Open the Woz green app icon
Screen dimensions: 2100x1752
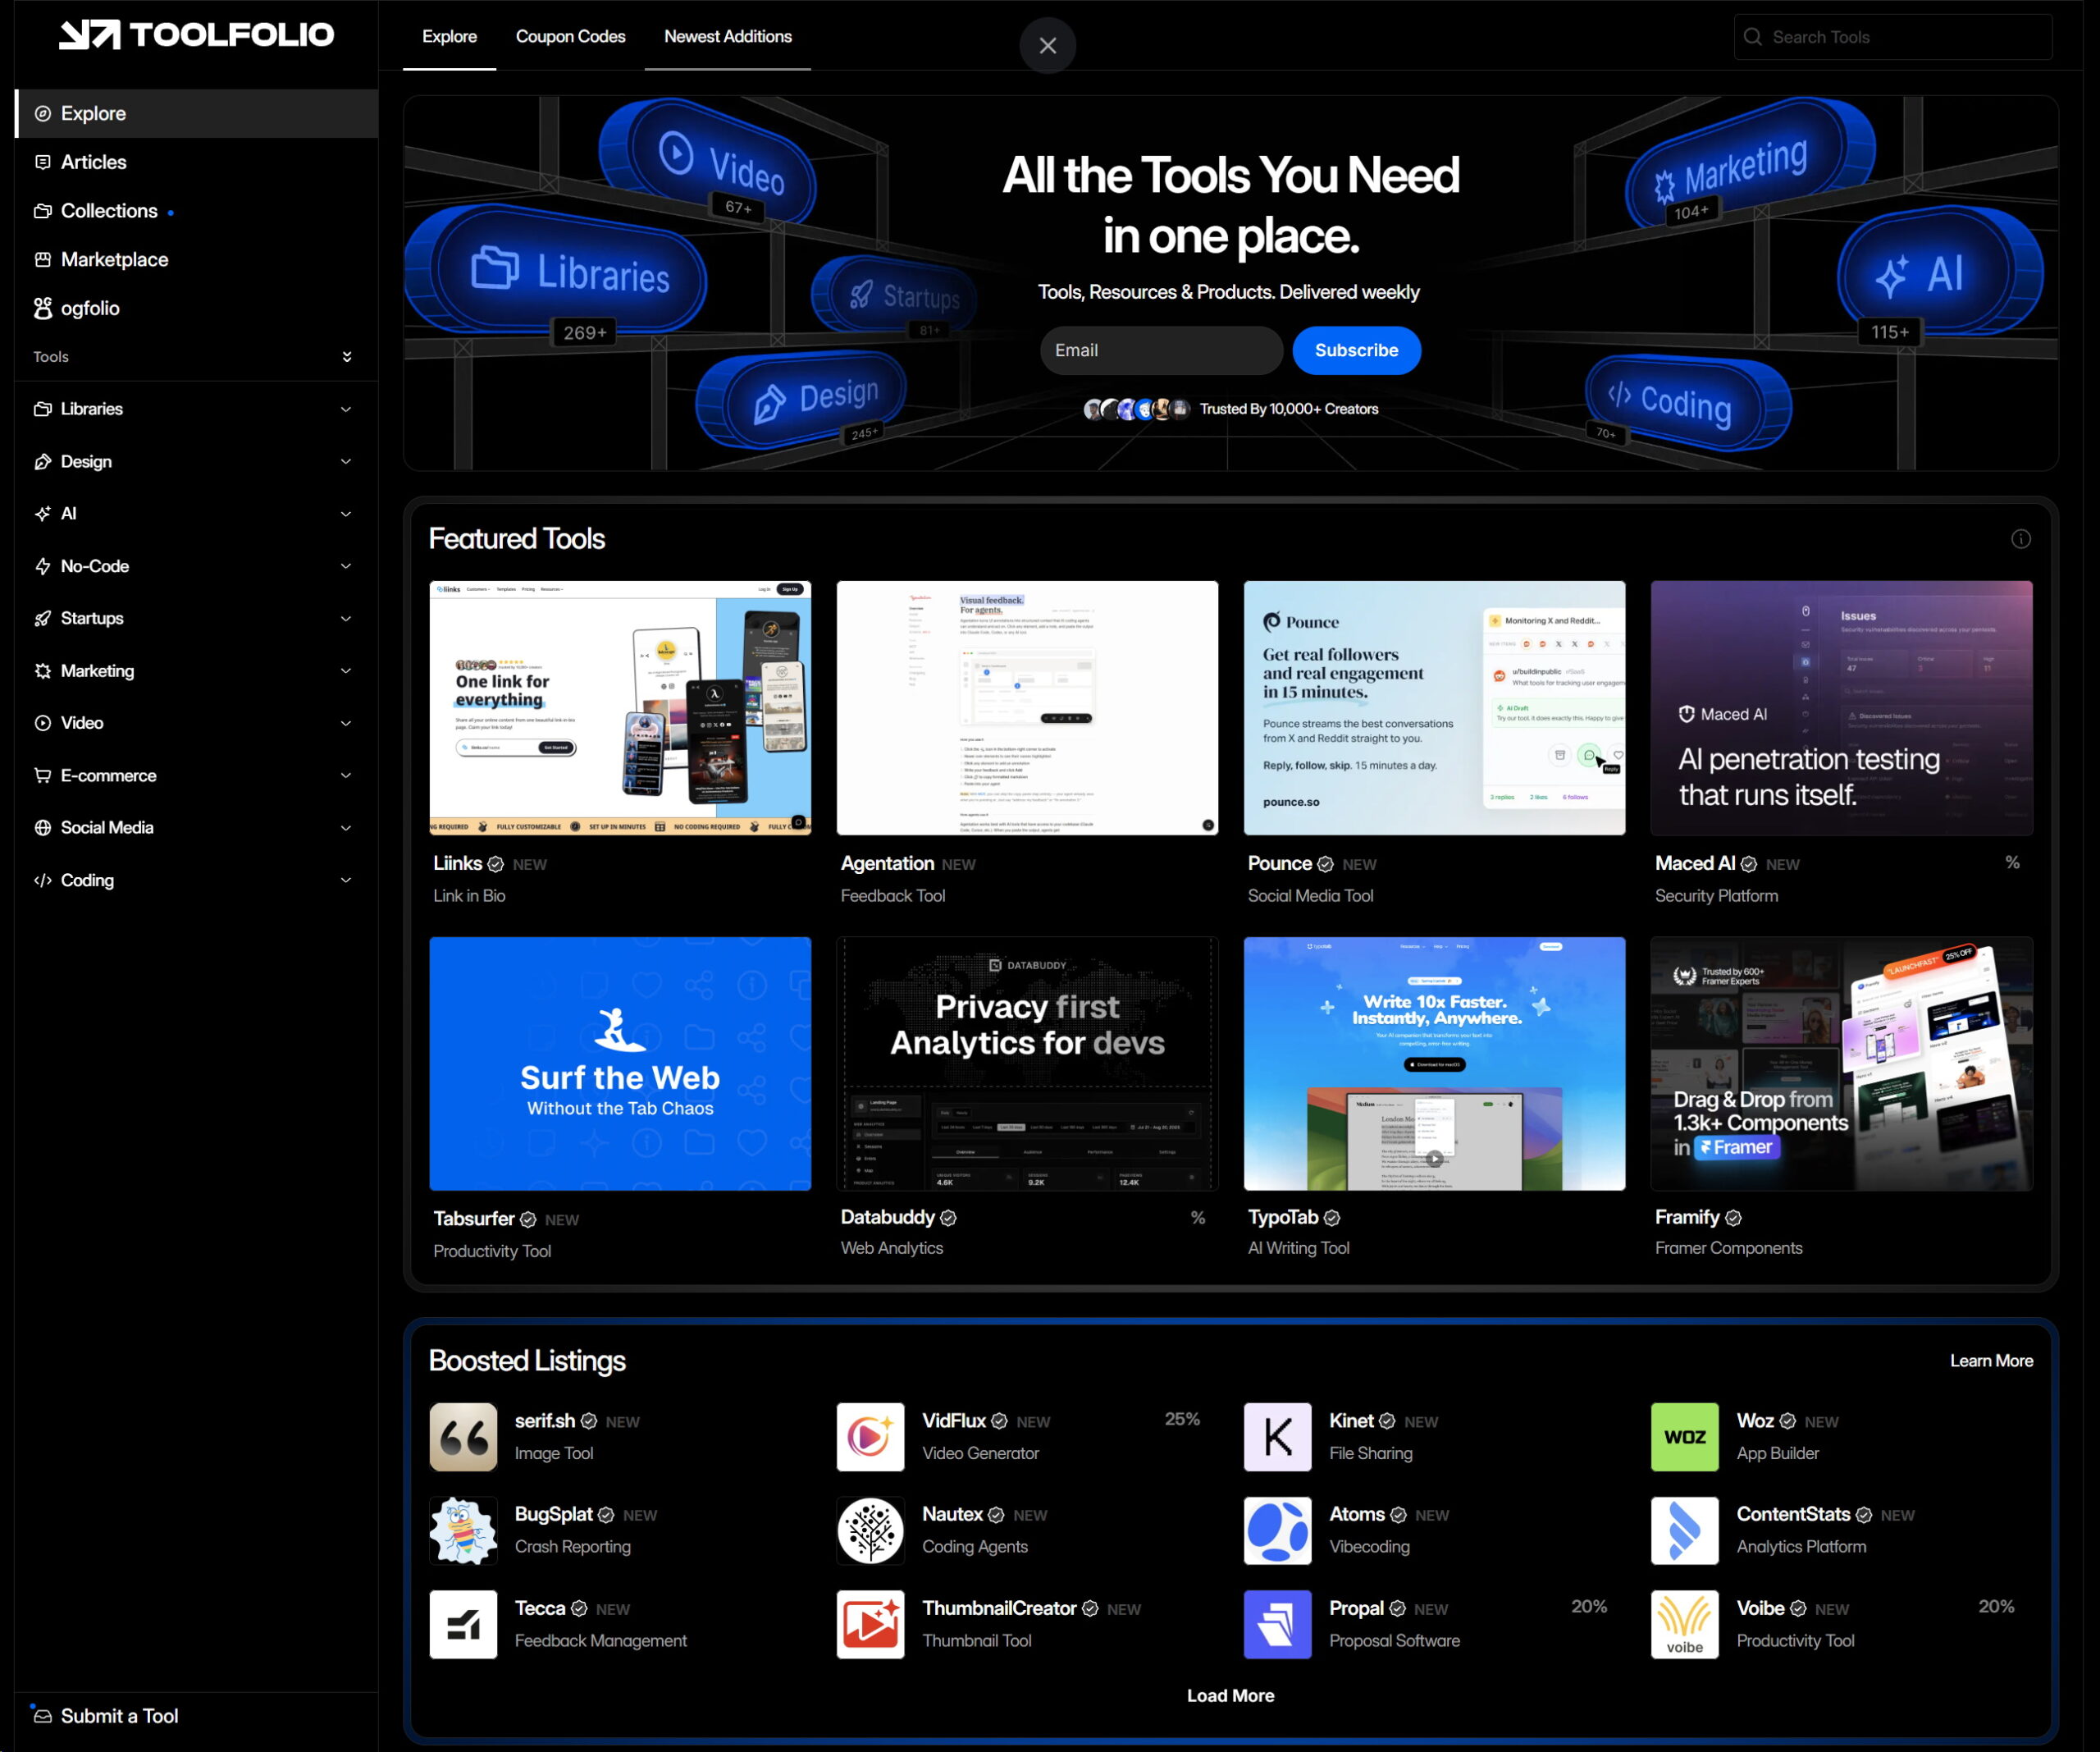pos(1684,1437)
